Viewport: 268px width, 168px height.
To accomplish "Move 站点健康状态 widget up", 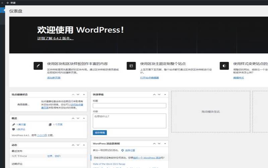I will 73,94.
